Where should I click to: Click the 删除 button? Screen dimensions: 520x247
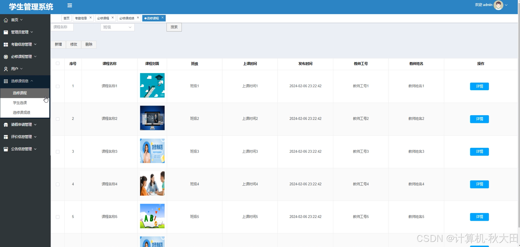pyautogui.click(x=89, y=44)
